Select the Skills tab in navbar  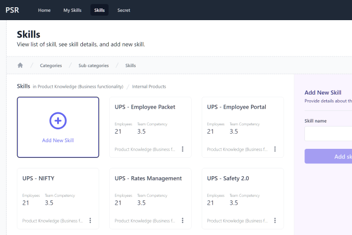coord(99,10)
